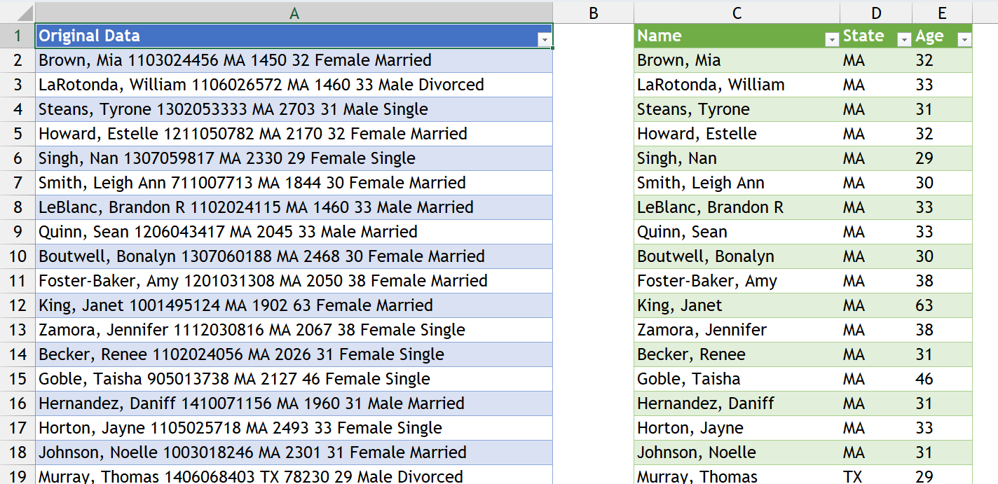Click Name cell 'Goble, Taisha'

click(x=737, y=379)
